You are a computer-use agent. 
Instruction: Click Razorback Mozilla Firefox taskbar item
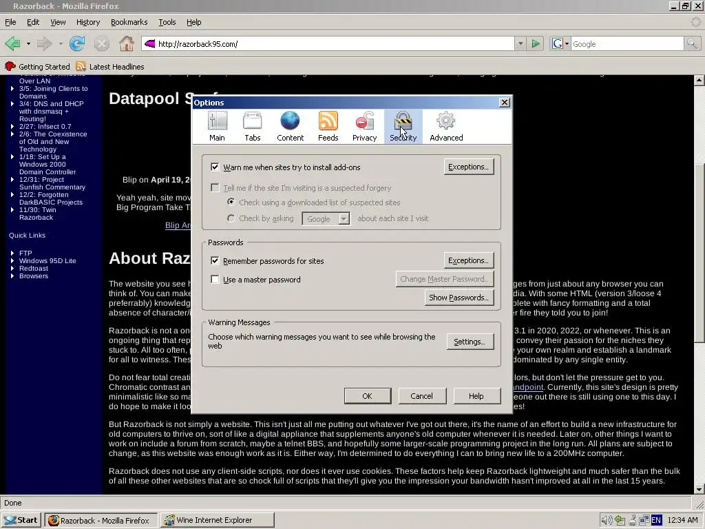point(101,520)
